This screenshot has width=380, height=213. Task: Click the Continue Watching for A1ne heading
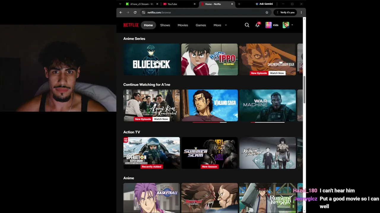[x=147, y=85]
